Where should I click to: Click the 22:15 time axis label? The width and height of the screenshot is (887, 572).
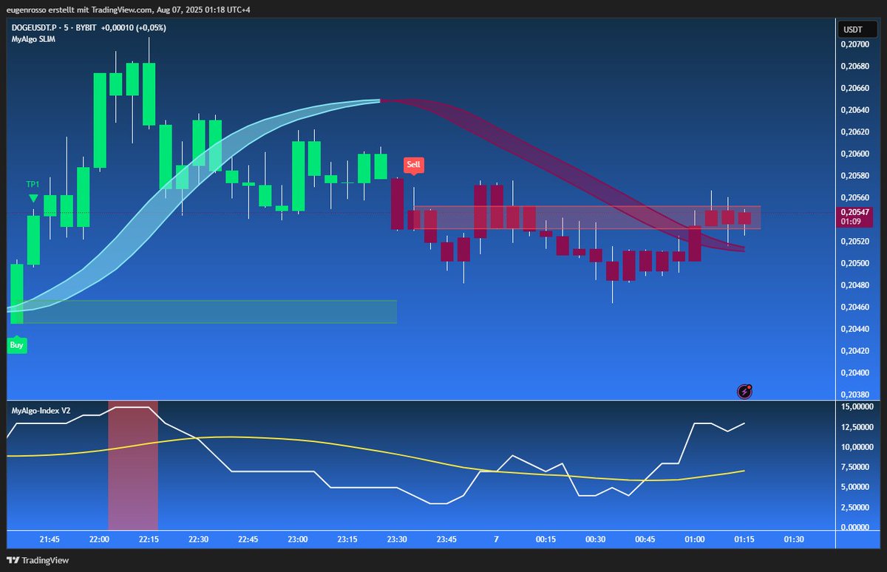(x=149, y=539)
